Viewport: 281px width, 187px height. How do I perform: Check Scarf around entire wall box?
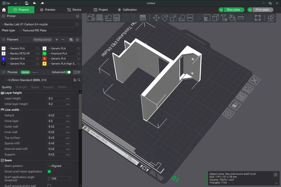click(49, 186)
